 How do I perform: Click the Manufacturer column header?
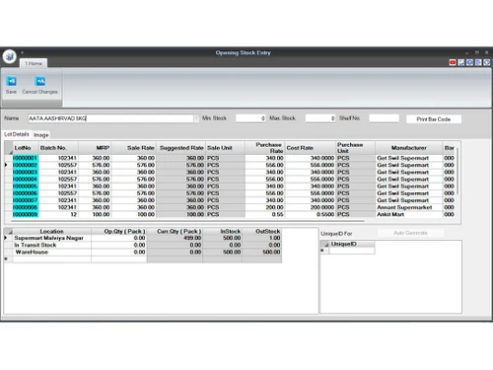[409, 148]
